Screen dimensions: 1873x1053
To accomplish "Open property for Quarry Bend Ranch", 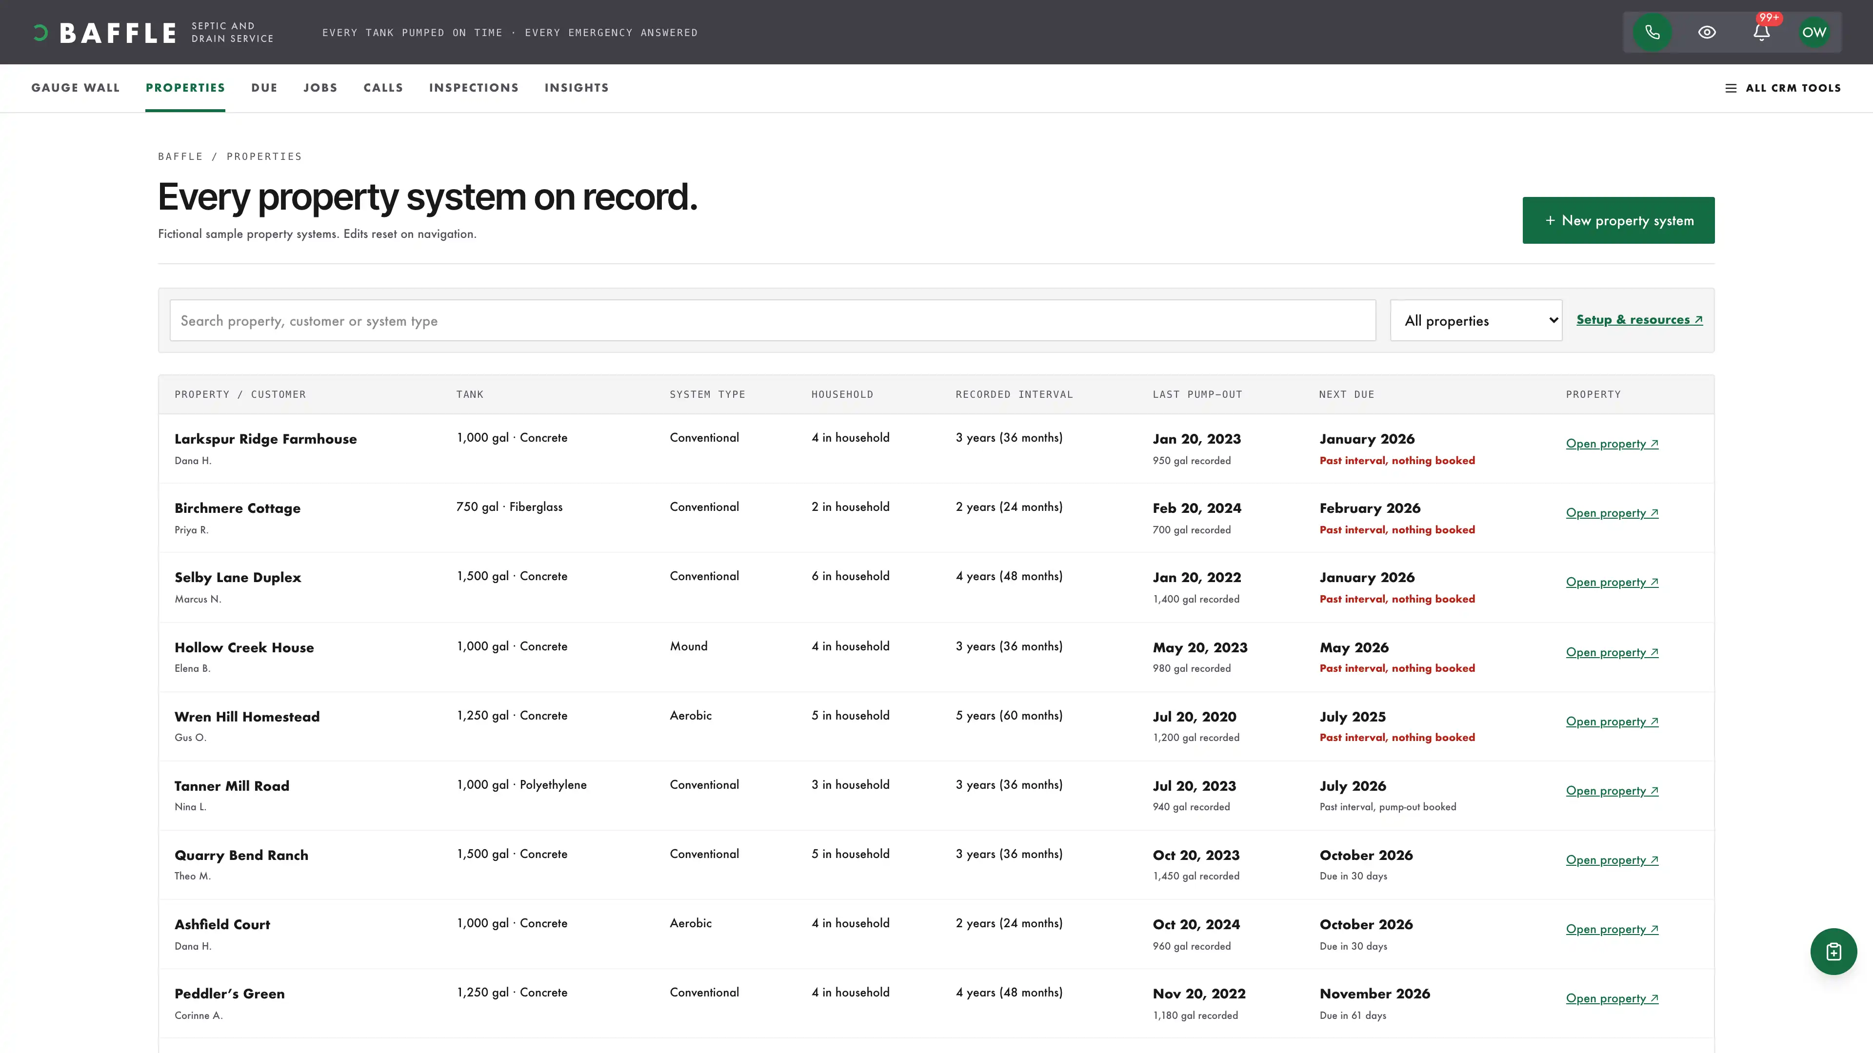I will 1612,859.
